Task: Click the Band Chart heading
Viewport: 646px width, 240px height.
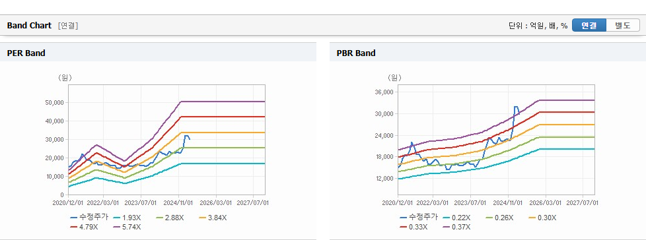Action: [29, 26]
